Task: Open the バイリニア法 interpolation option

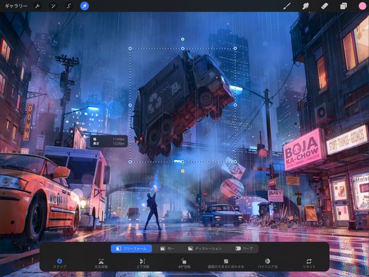Action: tap(268, 263)
